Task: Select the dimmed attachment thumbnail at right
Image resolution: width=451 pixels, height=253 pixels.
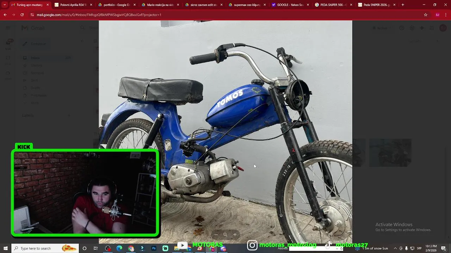Action: pyautogui.click(x=390, y=153)
